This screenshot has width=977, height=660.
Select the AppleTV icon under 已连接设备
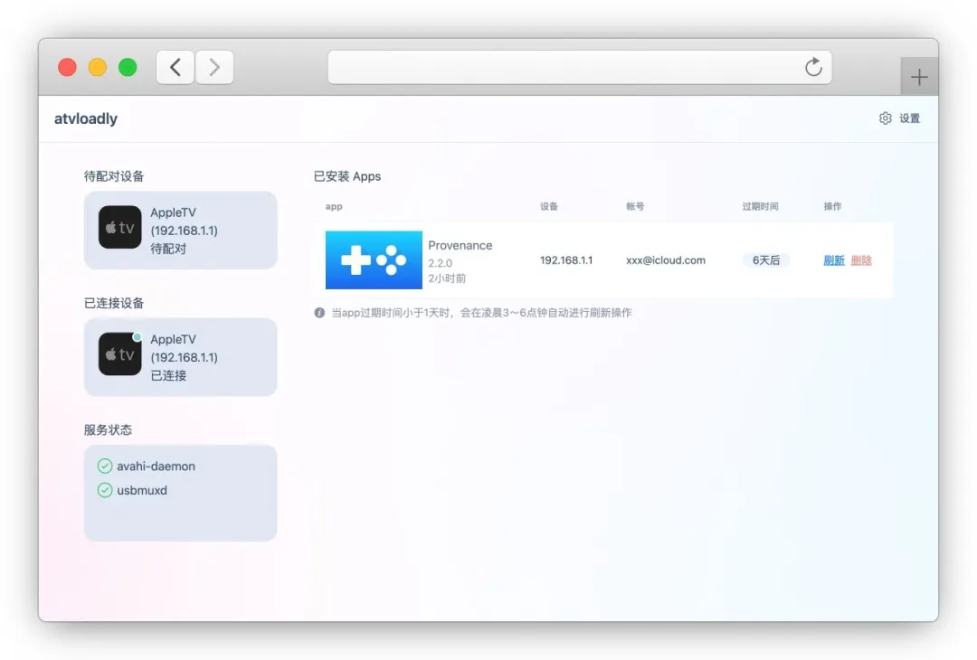[119, 354]
